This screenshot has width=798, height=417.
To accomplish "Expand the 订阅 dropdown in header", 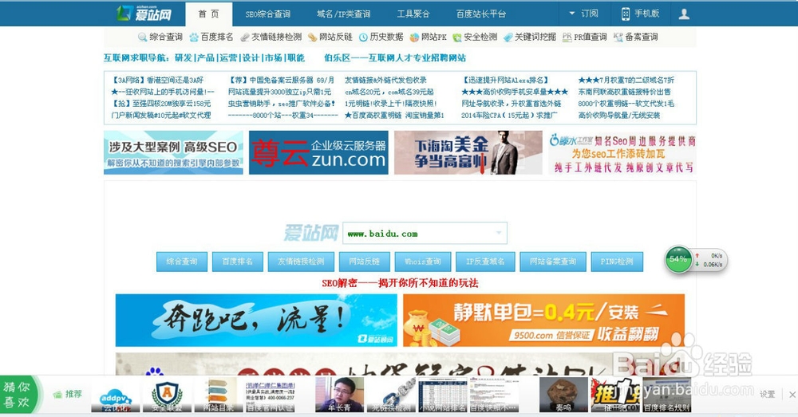I will (x=583, y=14).
